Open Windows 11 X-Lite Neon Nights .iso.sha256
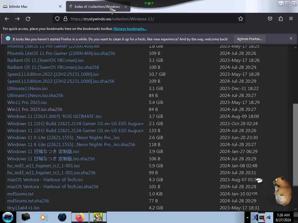This screenshot has width=298, height=223. tap(71, 145)
